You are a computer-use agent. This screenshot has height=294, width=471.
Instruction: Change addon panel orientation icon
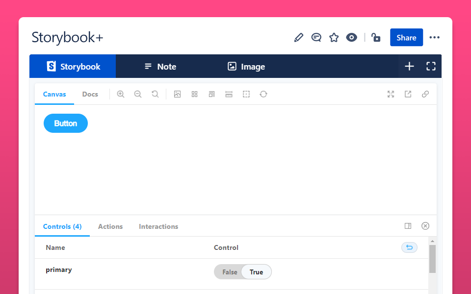click(x=408, y=226)
